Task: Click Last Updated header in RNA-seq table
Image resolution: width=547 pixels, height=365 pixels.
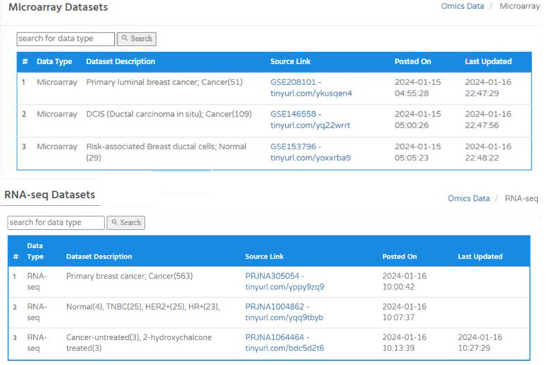Action: click(x=480, y=256)
